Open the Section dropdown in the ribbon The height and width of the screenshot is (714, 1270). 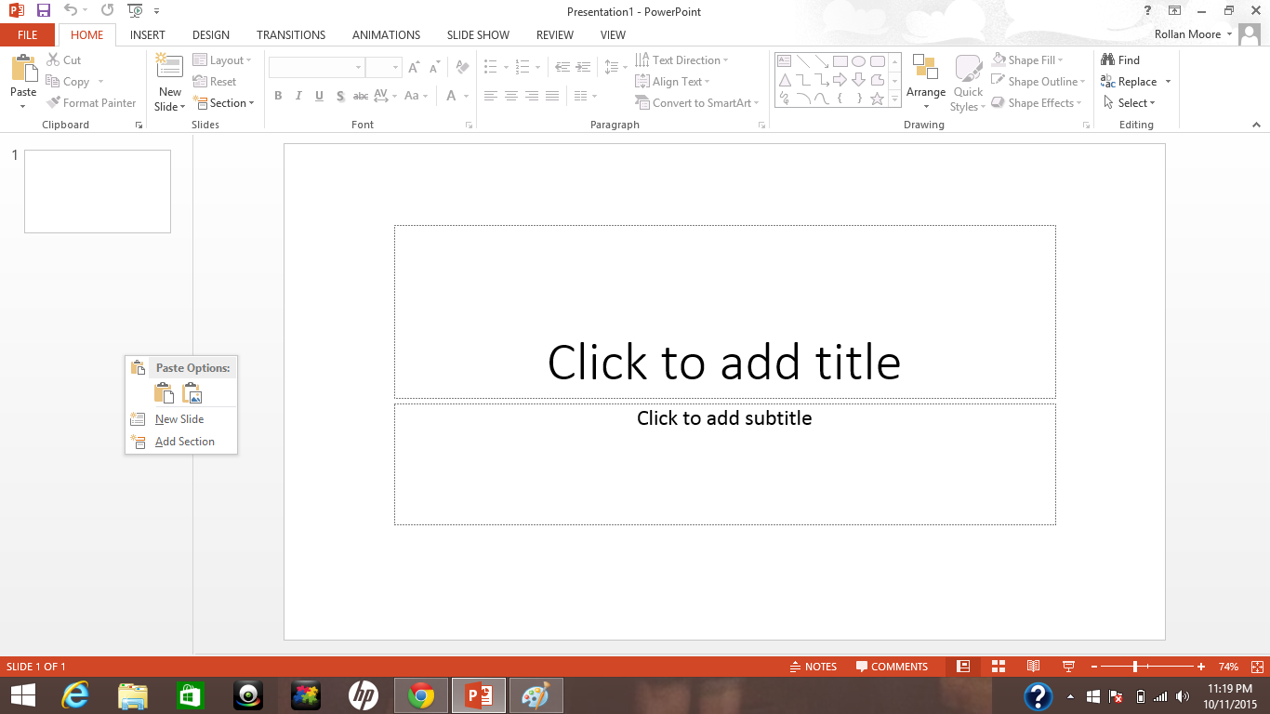point(224,103)
